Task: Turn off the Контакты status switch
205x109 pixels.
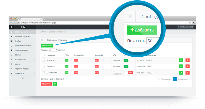Action: coord(128,60)
